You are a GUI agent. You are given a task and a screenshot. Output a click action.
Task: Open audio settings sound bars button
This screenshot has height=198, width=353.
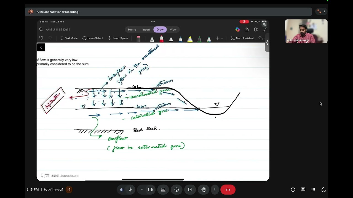pyautogui.click(x=121, y=189)
